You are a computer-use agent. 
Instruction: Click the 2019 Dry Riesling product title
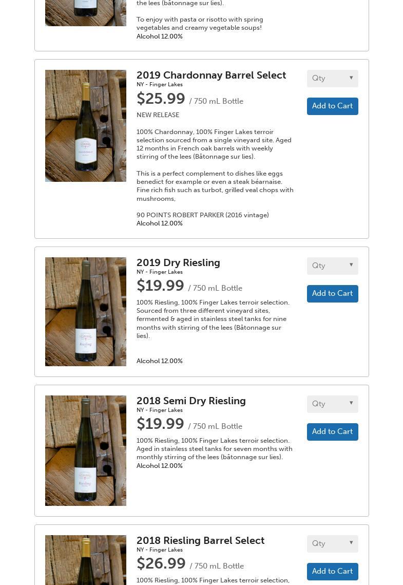point(178,263)
